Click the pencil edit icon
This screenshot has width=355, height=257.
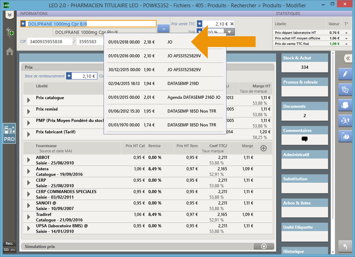[345, 74]
